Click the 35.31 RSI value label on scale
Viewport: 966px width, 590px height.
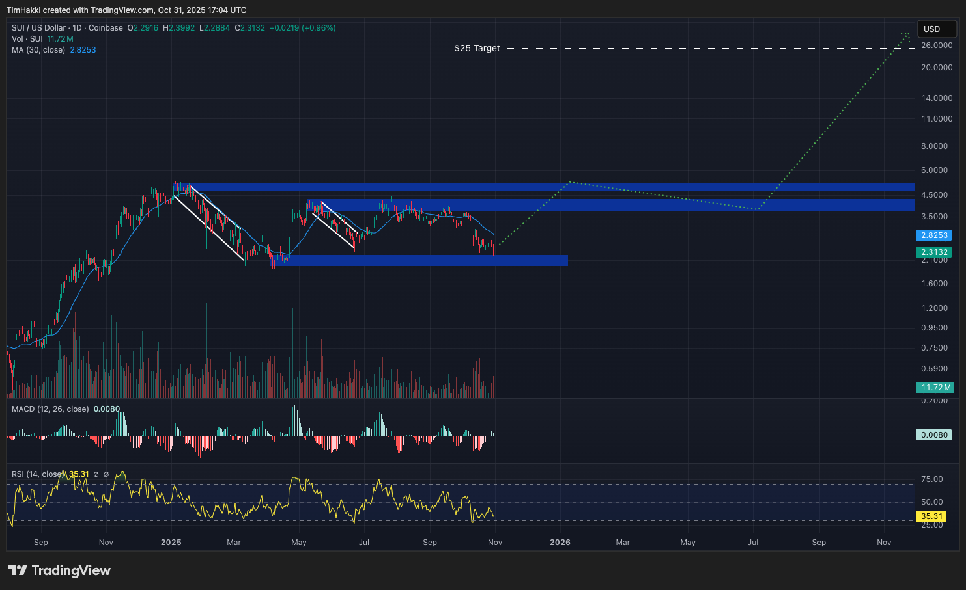pos(931,516)
